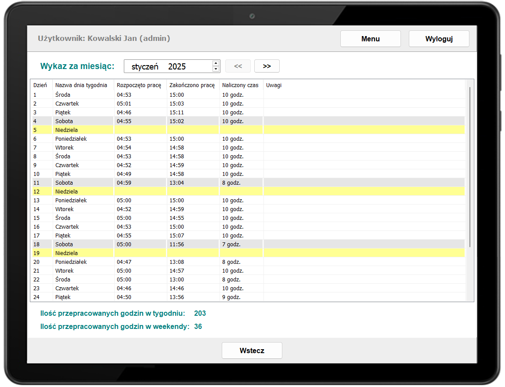Click the Wyloguj logout button
The width and height of the screenshot is (505, 387).
pos(439,39)
